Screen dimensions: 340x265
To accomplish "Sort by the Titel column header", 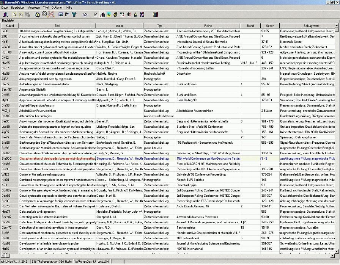I will 57,26.
